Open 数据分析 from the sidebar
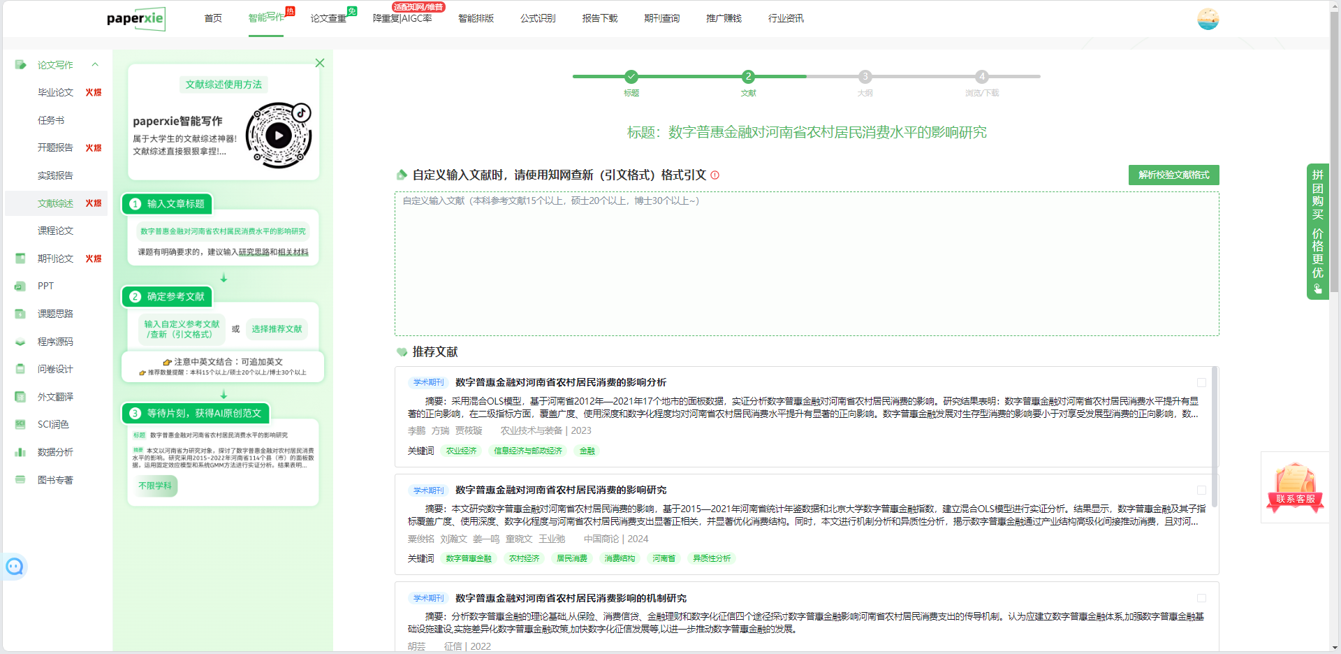1341x654 pixels. point(55,452)
